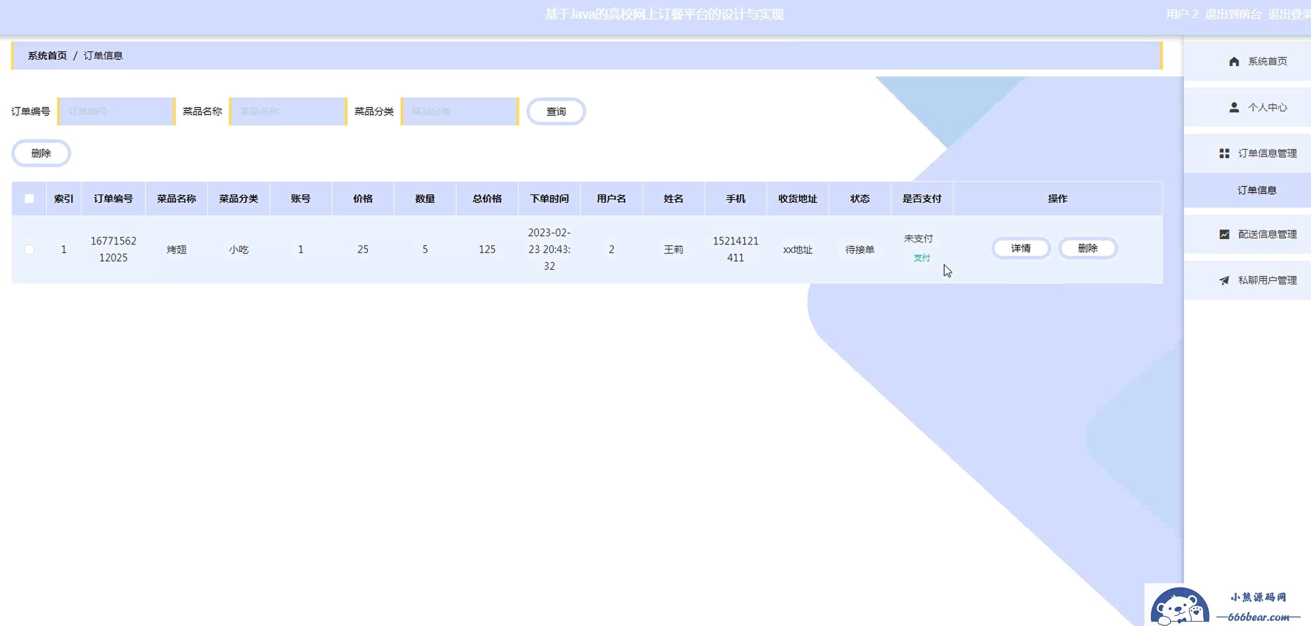The height and width of the screenshot is (626, 1311).
Task: Expand 订单信息管理 menu
Action: tap(1247, 153)
